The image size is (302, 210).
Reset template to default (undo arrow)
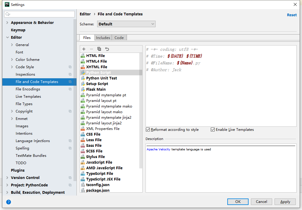click(x=107, y=49)
